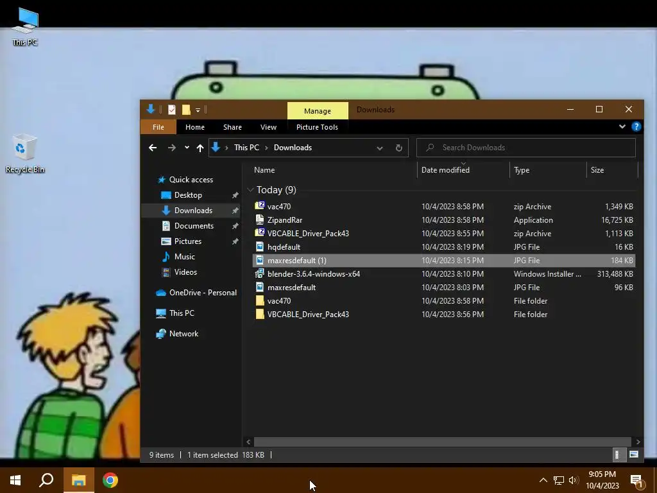Select OneDrive - Personal in navigation pane
Screen dimensions: 657x493
tap(203, 293)
